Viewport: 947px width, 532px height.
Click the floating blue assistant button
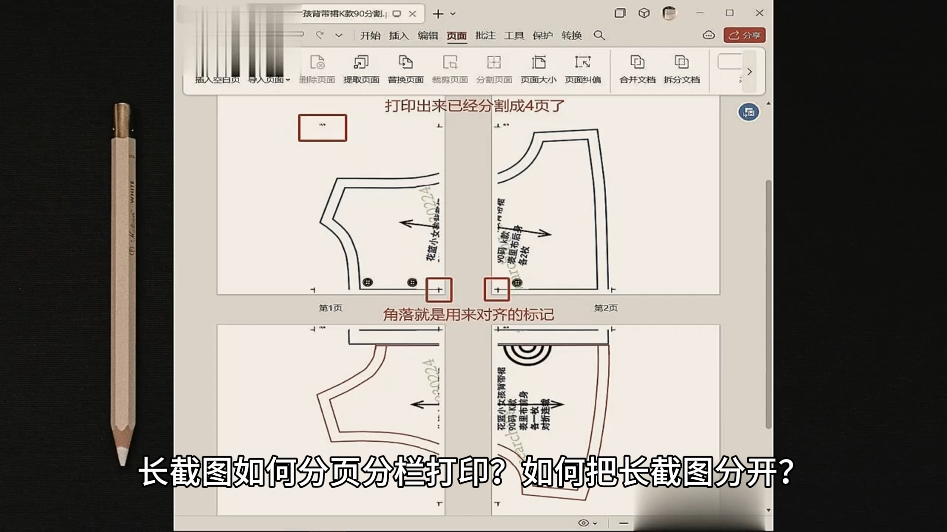748,113
